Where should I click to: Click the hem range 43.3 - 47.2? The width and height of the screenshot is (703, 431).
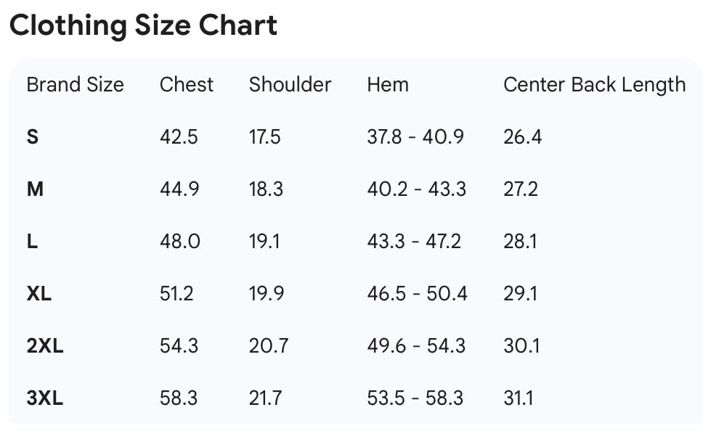point(414,242)
